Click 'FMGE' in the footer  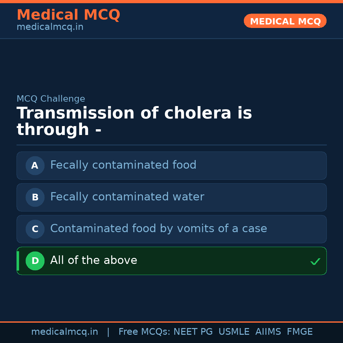pyautogui.click(x=300, y=332)
